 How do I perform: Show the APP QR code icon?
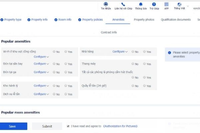(x=166, y=4)
